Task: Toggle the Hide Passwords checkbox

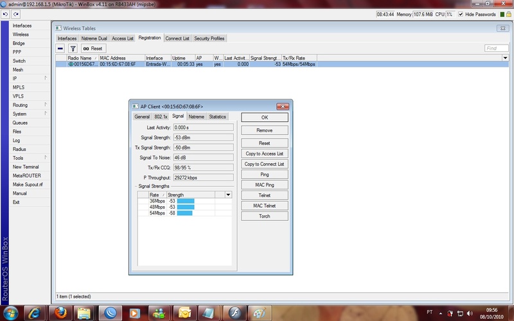Action: (460, 14)
